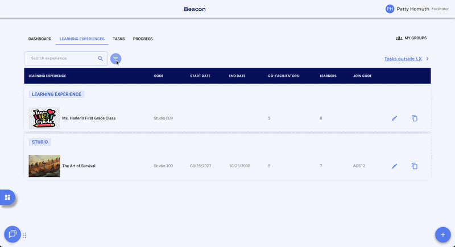The height and width of the screenshot is (247, 455).
Task: Open the chat bubble button
Action: (x=12, y=234)
